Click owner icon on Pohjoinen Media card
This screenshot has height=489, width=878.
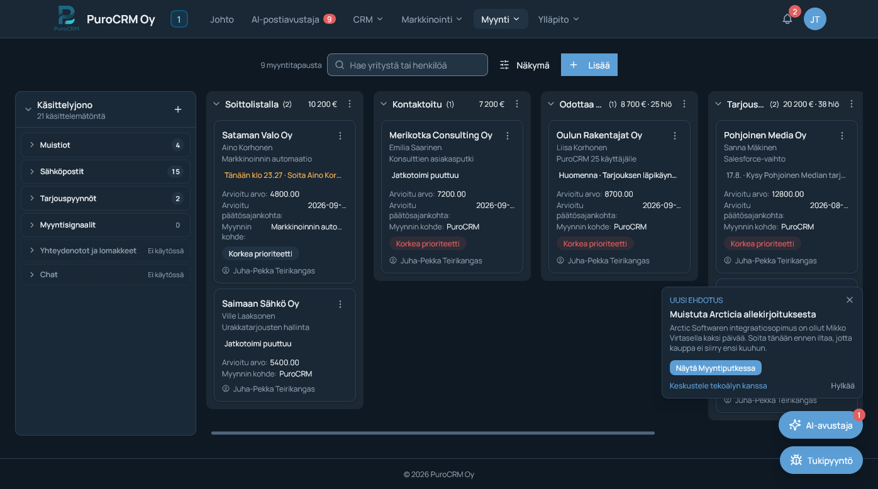point(728,260)
